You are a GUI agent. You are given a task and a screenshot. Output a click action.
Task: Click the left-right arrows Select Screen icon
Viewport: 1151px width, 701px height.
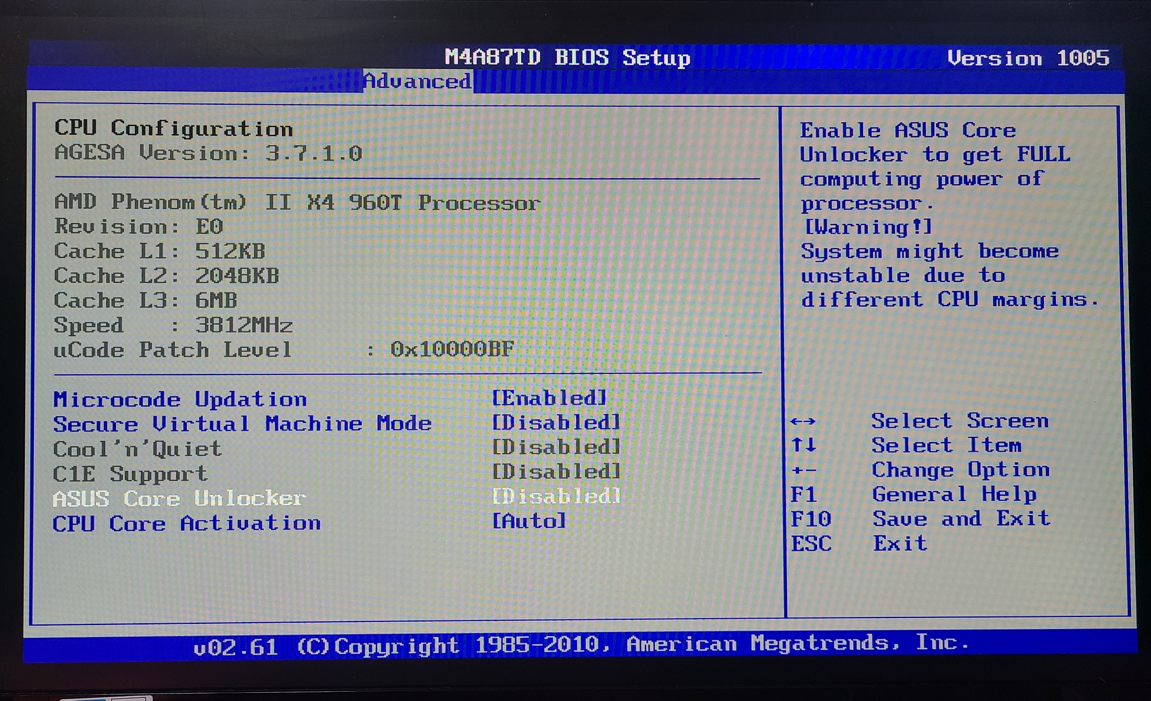tap(803, 422)
